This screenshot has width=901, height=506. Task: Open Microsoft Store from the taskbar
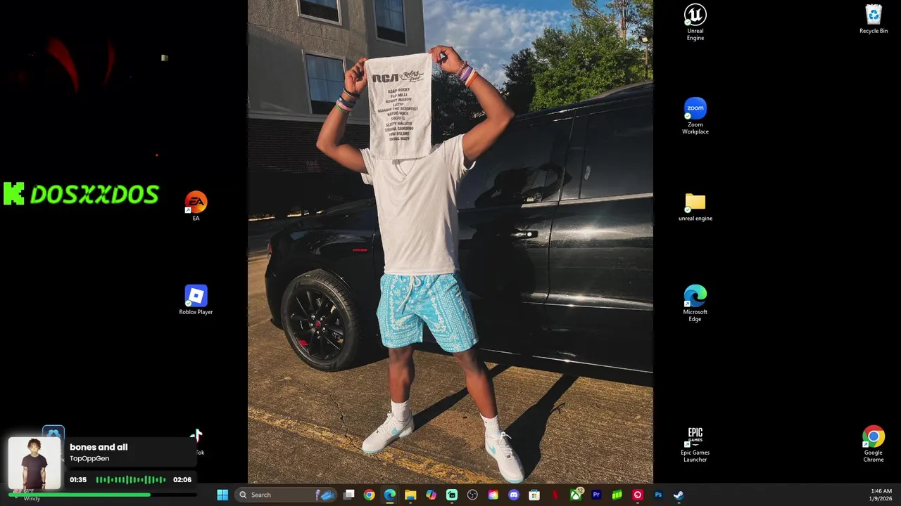[534, 495]
